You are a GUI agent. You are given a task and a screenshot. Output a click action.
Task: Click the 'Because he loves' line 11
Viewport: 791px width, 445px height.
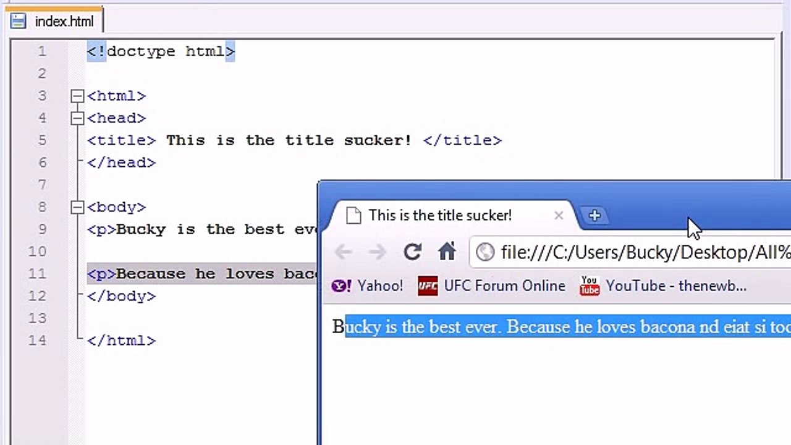[202, 274]
